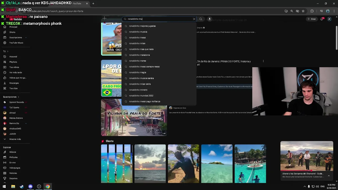338x190 pixels.
Task: Choose suggestion 'ronaldinho magia'
Action: point(159,73)
